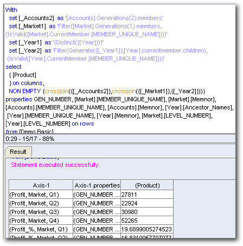243x246 pixels.
Task: Select the (Profit, Market, Q4) cell
Action: click(x=41, y=221)
